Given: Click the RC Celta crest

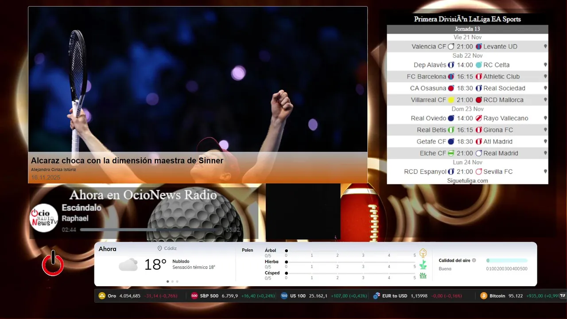Looking at the screenshot, I should point(478,65).
